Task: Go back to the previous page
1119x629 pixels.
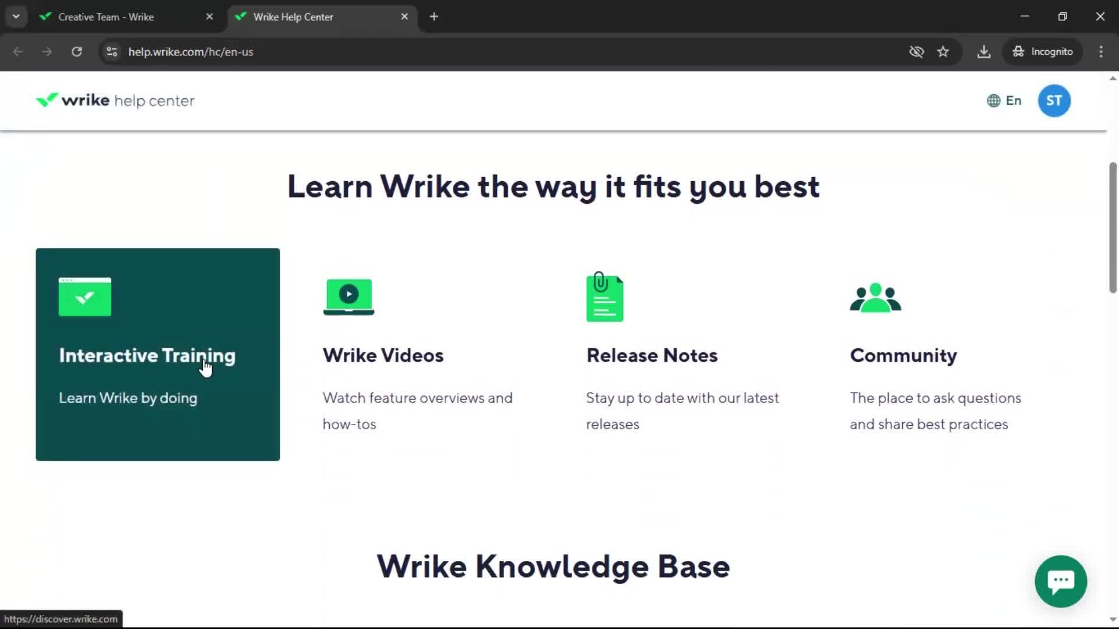Action: (x=18, y=52)
